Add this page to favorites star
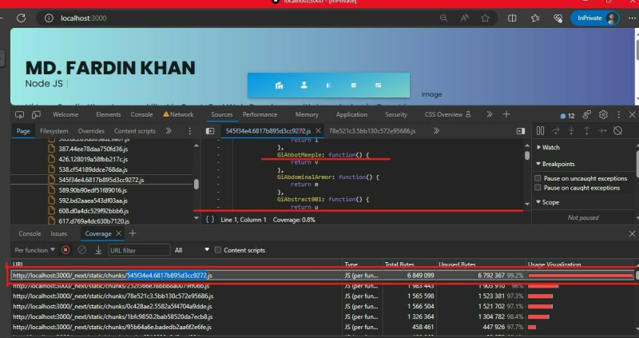The width and height of the screenshot is (639, 338). coord(485,18)
